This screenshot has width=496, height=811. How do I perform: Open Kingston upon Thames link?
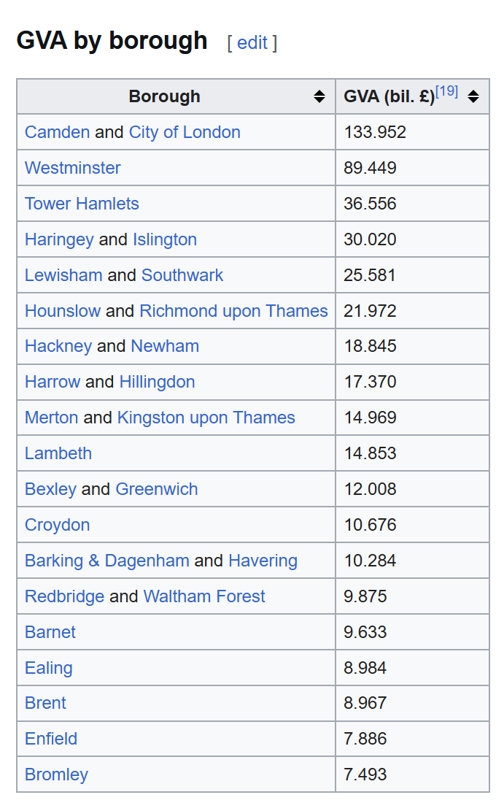[x=206, y=418]
